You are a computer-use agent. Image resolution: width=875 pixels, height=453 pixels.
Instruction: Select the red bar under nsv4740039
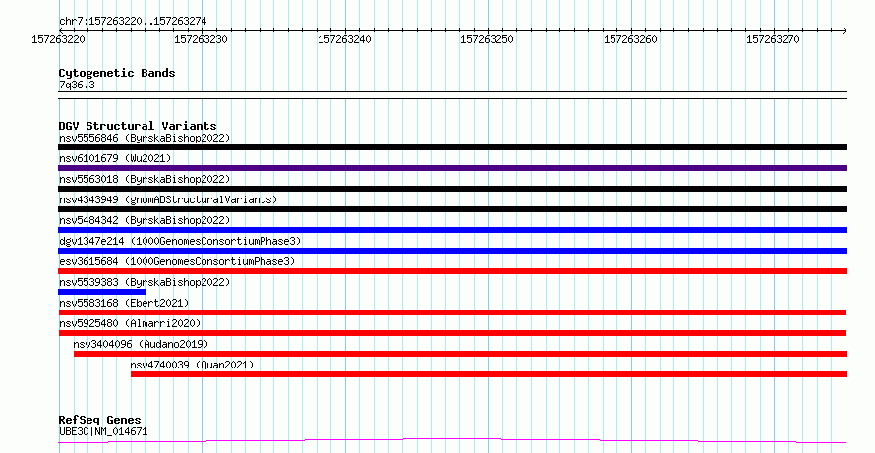pyautogui.click(x=489, y=374)
